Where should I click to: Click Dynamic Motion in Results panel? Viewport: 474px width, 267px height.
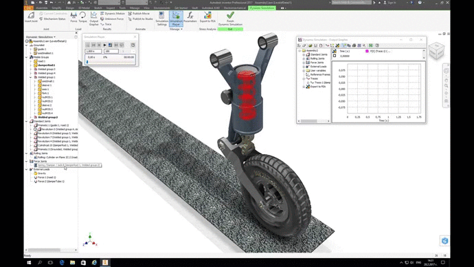tap(113, 14)
